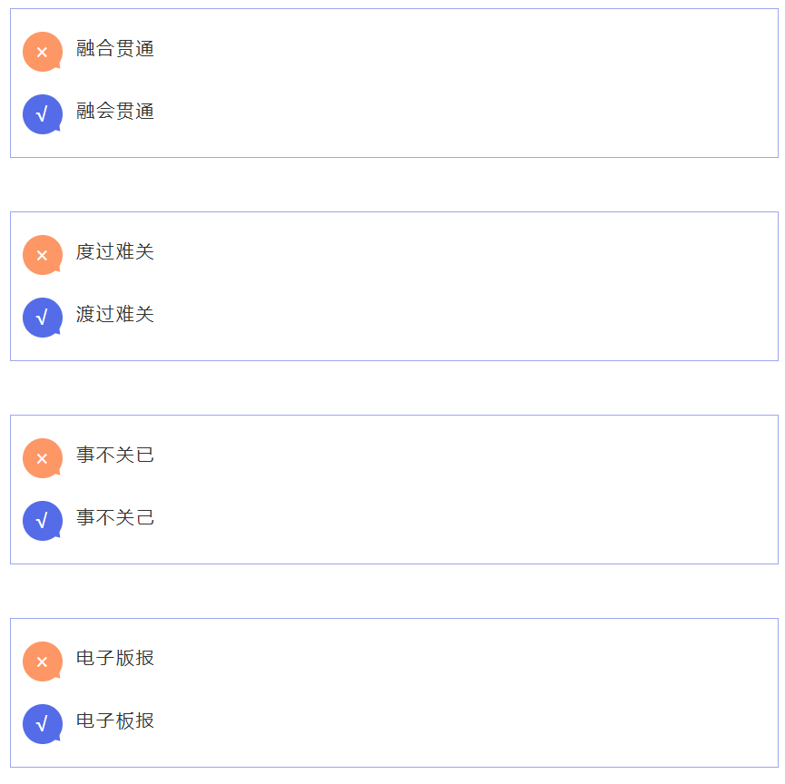Select the incorrect phrase text 电子版报
The image size is (785, 784).
coord(115,659)
